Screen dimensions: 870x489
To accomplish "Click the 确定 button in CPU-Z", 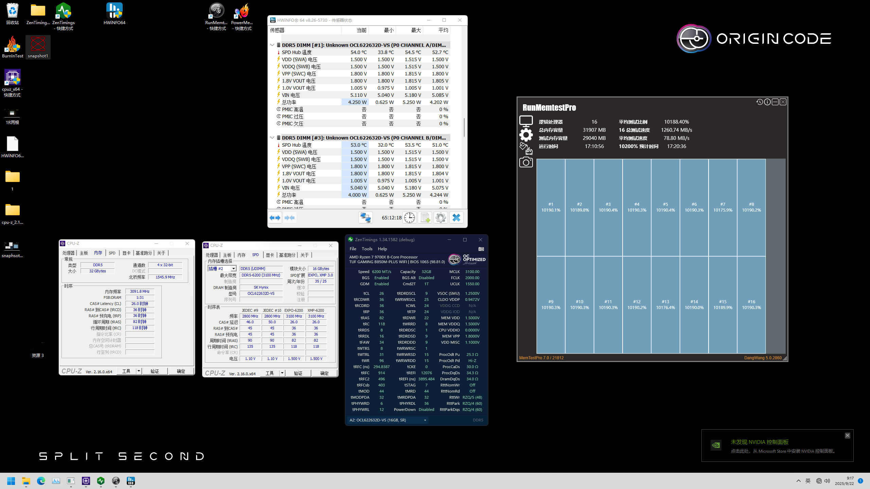I will tap(181, 371).
